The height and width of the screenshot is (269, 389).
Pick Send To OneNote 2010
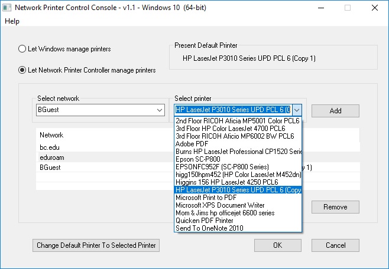(x=238, y=228)
